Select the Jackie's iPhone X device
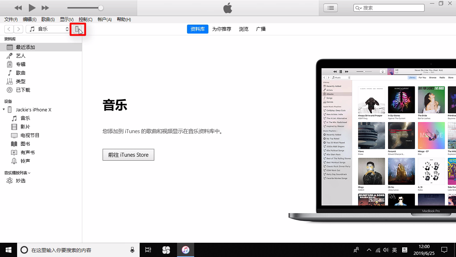Image resolution: width=456 pixels, height=257 pixels. pos(33,110)
